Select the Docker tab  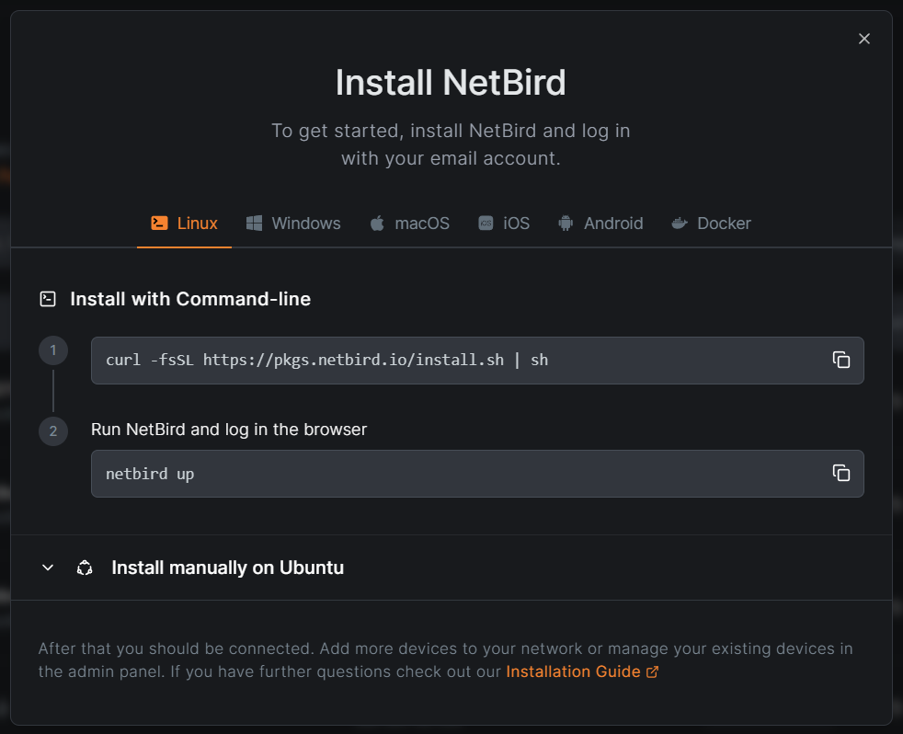click(724, 224)
